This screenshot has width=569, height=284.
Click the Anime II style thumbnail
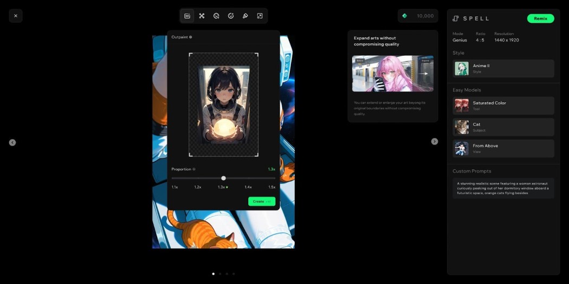coord(462,69)
